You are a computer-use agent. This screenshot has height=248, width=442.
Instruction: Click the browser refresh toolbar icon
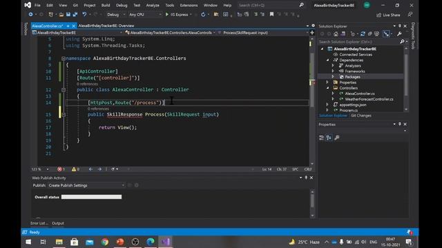(x=203, y=14)
